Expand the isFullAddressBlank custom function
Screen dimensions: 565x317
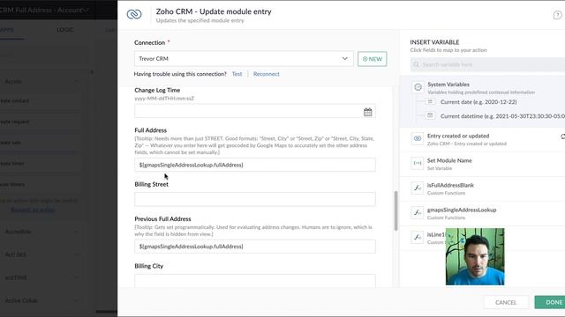pos(482,188)
